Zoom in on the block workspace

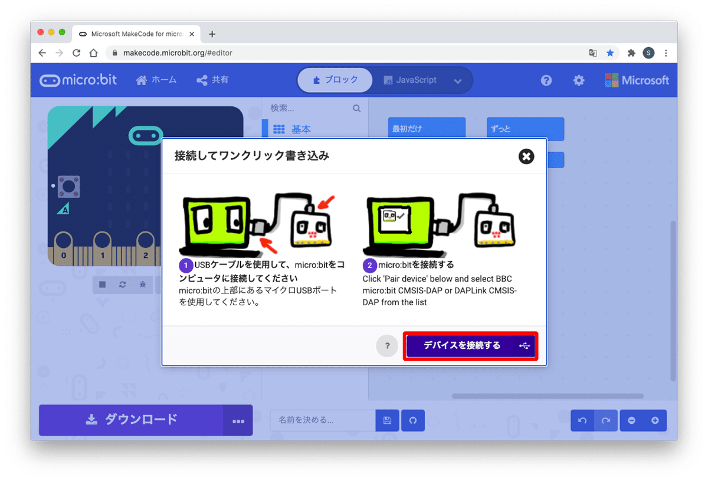pyautogui.click(x=655, y=420)
